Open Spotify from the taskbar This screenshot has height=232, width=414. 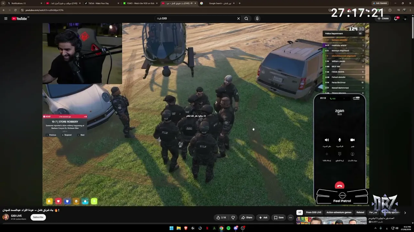pyautogui.click(x=228, y=228)
